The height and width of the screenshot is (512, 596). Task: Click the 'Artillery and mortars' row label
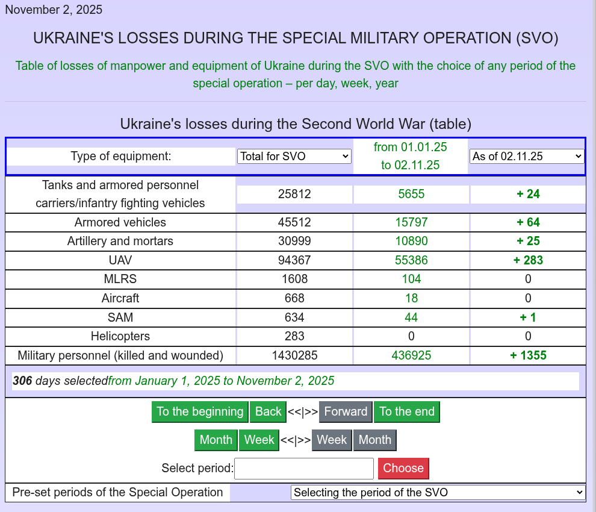click(120, 241)
